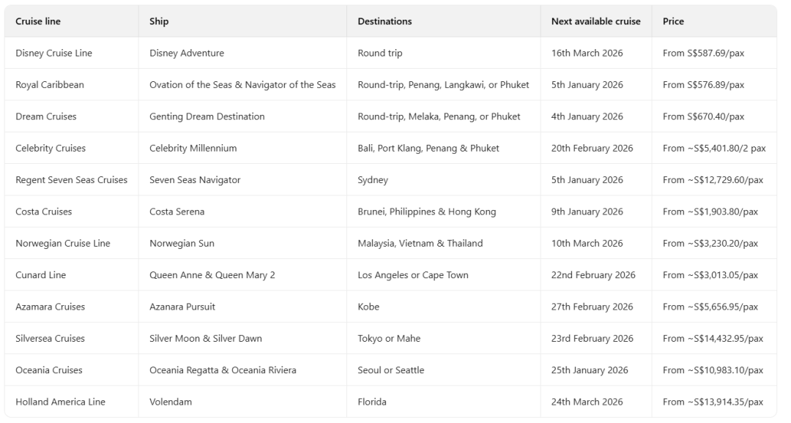
Task: Select the Cunard Line cell
Action: pos(40,275)
